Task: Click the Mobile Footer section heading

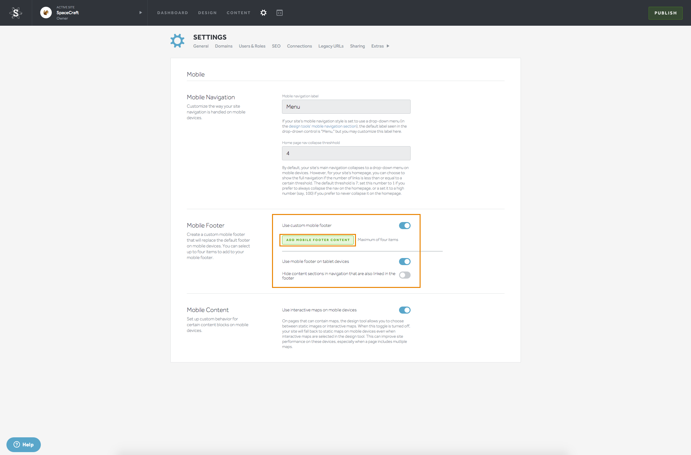Action: click(205, 225)
